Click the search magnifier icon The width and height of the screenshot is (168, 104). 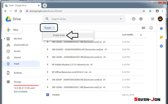[x=47, y=19]
